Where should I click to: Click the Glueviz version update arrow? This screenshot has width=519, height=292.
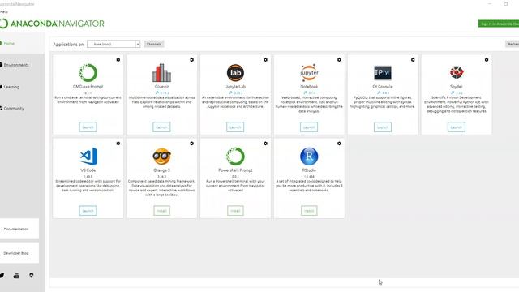coord(157,93)
